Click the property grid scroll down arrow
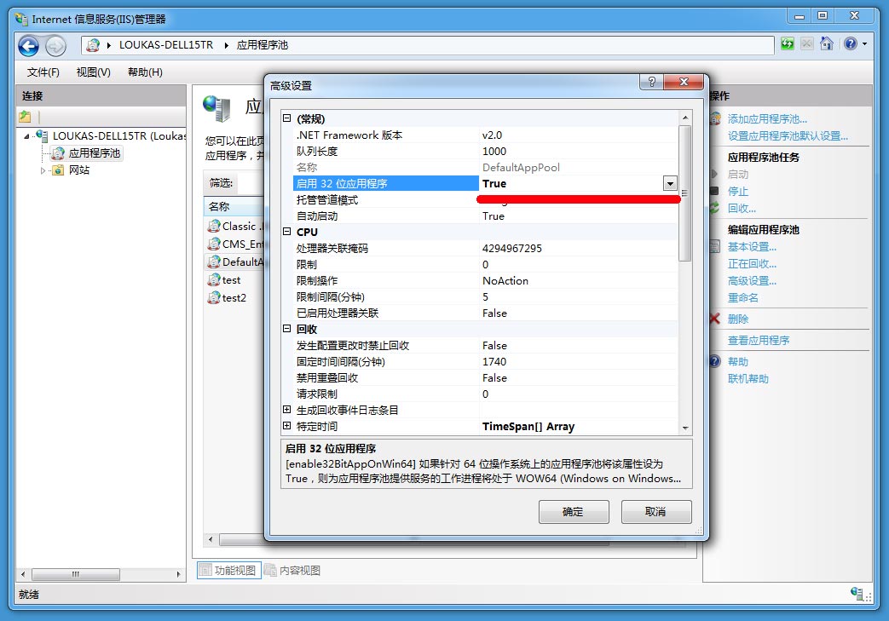The width and height of the screenshot is (889, 621). [685, 428]
